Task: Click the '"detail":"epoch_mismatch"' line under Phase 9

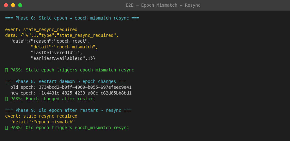Action: [43, 122]
